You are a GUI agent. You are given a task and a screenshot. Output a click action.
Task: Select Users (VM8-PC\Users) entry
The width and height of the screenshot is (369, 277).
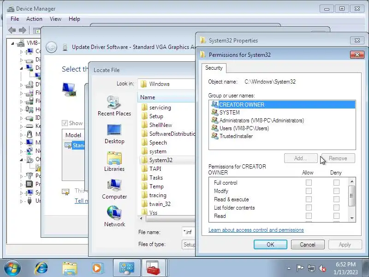coord(240,128)
